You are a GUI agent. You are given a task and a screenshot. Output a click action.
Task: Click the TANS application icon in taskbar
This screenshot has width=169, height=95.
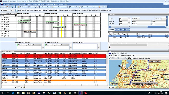[80, 93]
